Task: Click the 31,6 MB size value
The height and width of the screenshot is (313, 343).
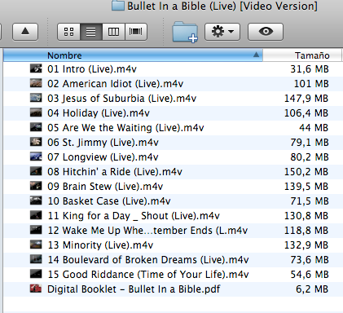Action: (x=310, y=69)
